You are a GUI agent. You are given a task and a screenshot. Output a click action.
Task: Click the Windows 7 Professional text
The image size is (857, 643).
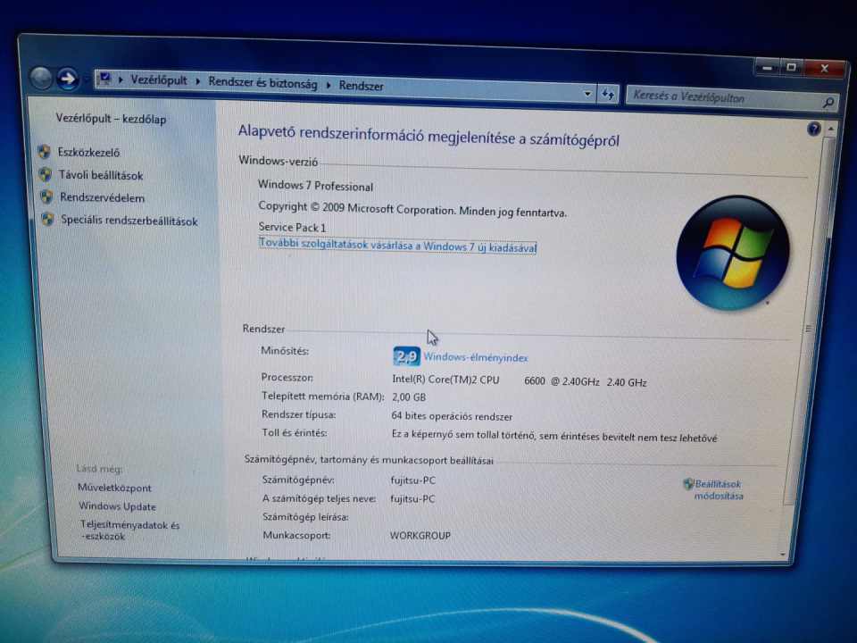click(x=315, y=186)
